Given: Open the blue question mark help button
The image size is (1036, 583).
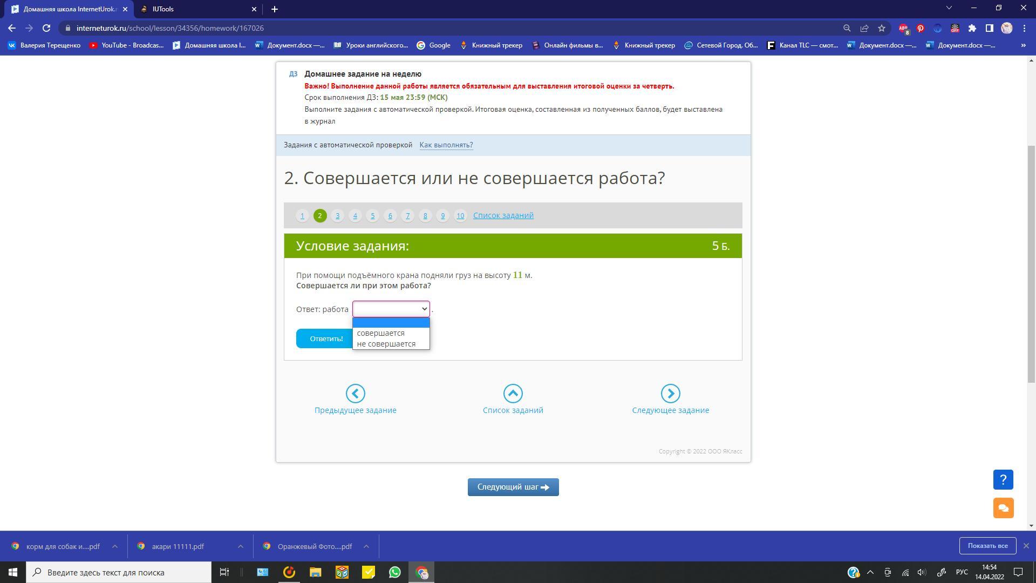Looking at the screenshot, I should coord(1003,479).
